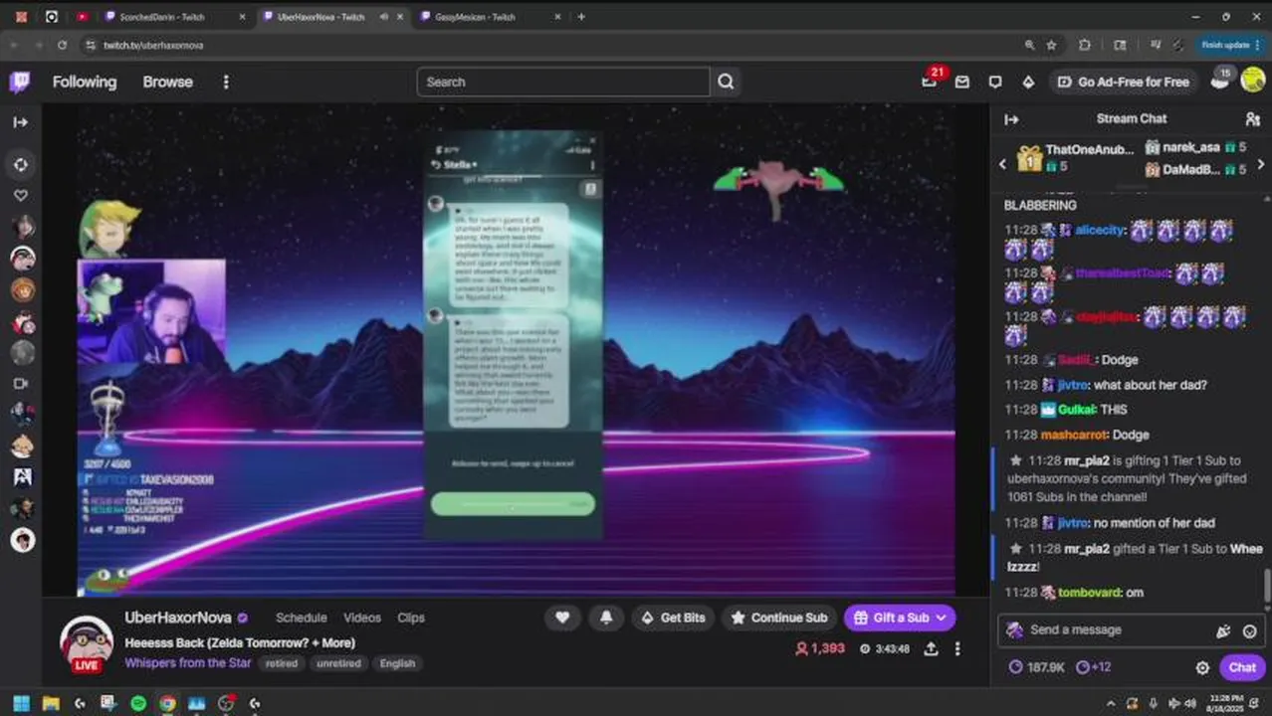Click chat username jivtro asking about her dad
The image size is (1272, 716).
coord(1073,385)
